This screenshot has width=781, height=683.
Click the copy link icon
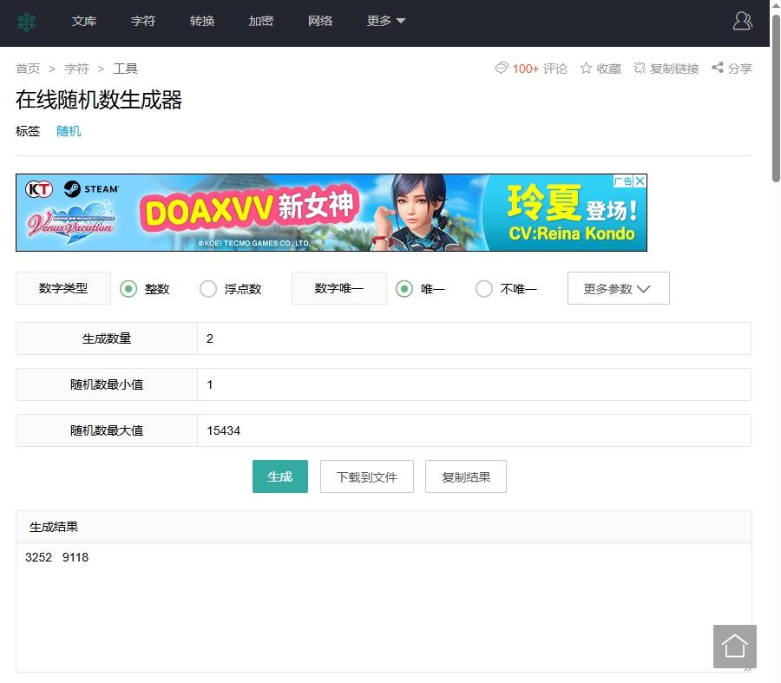pyautogui.click(x=640, y=69)
